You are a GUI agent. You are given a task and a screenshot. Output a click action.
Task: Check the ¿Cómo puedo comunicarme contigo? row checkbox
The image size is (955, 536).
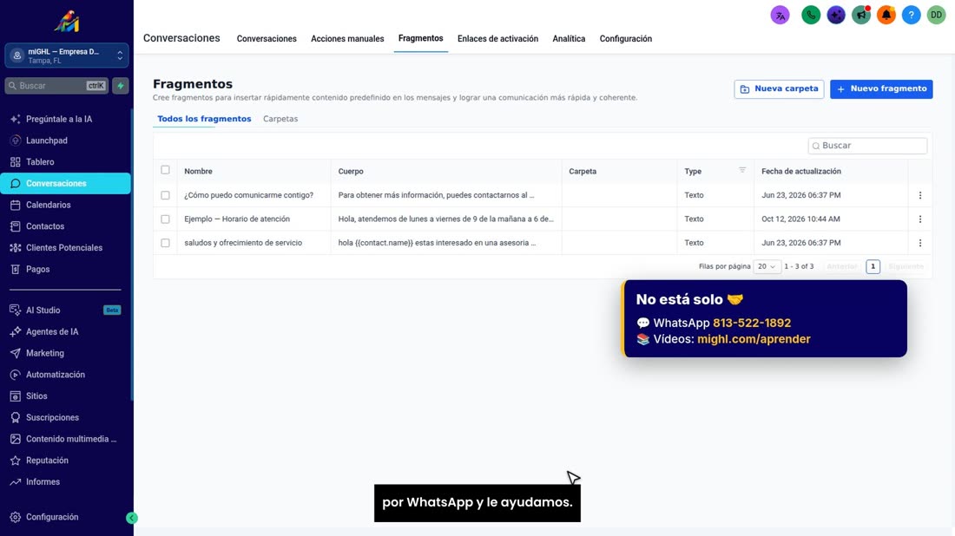point(165,195)
